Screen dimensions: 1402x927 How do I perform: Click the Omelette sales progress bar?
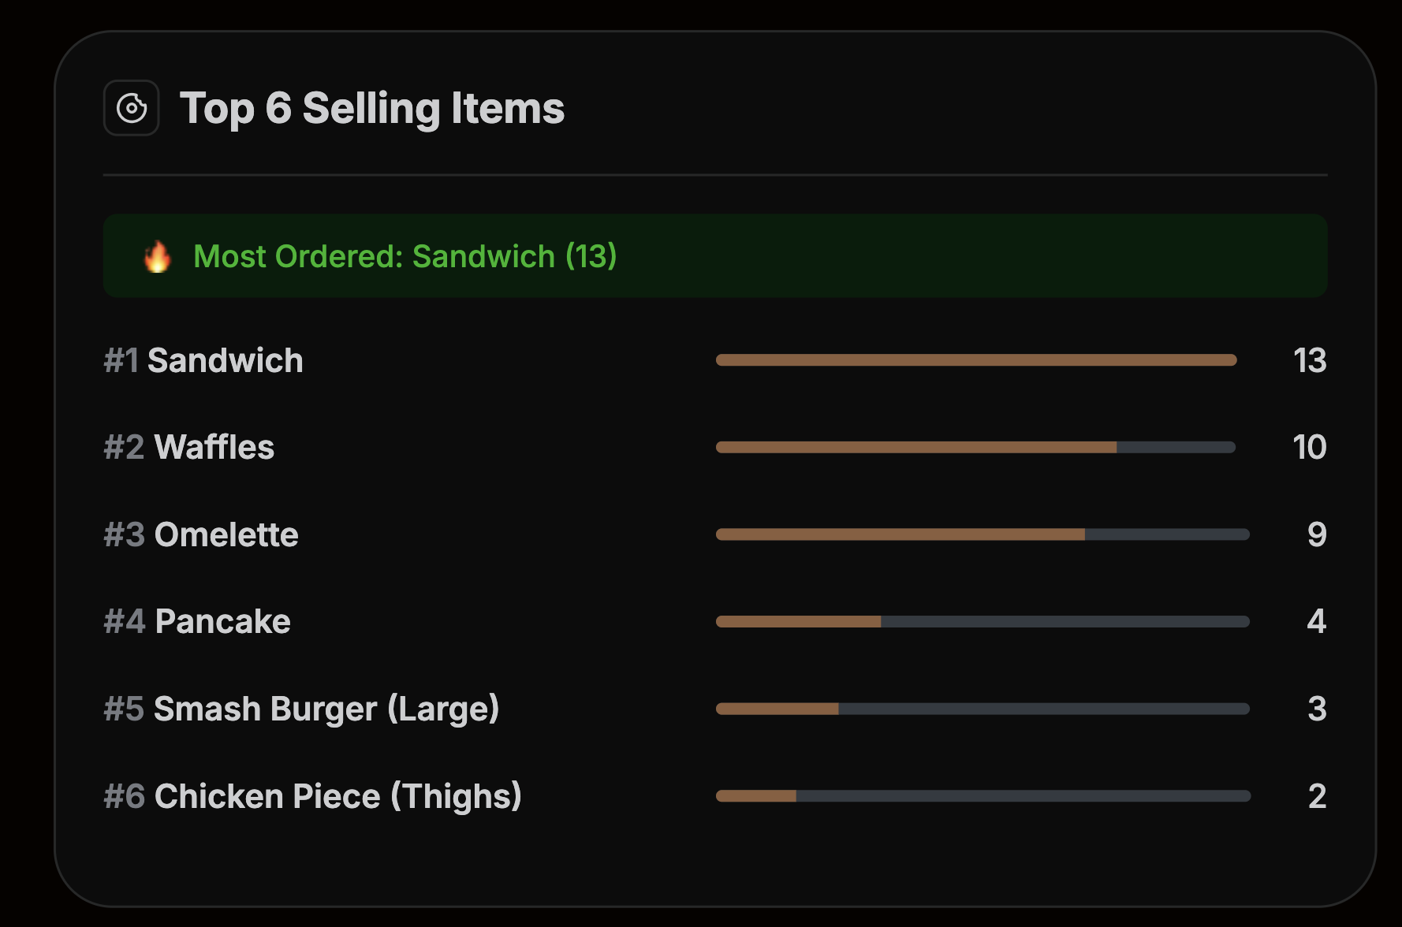[983, 534]
